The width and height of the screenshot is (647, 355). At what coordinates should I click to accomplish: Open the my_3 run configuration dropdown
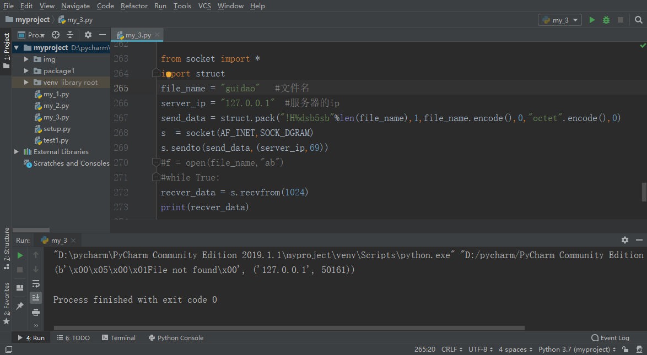(560, 20)
